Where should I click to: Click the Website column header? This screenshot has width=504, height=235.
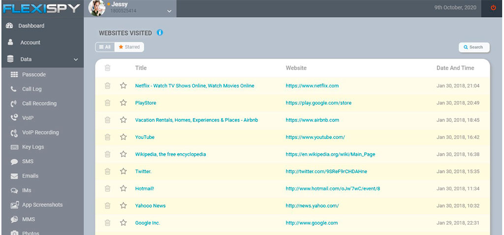296,68
